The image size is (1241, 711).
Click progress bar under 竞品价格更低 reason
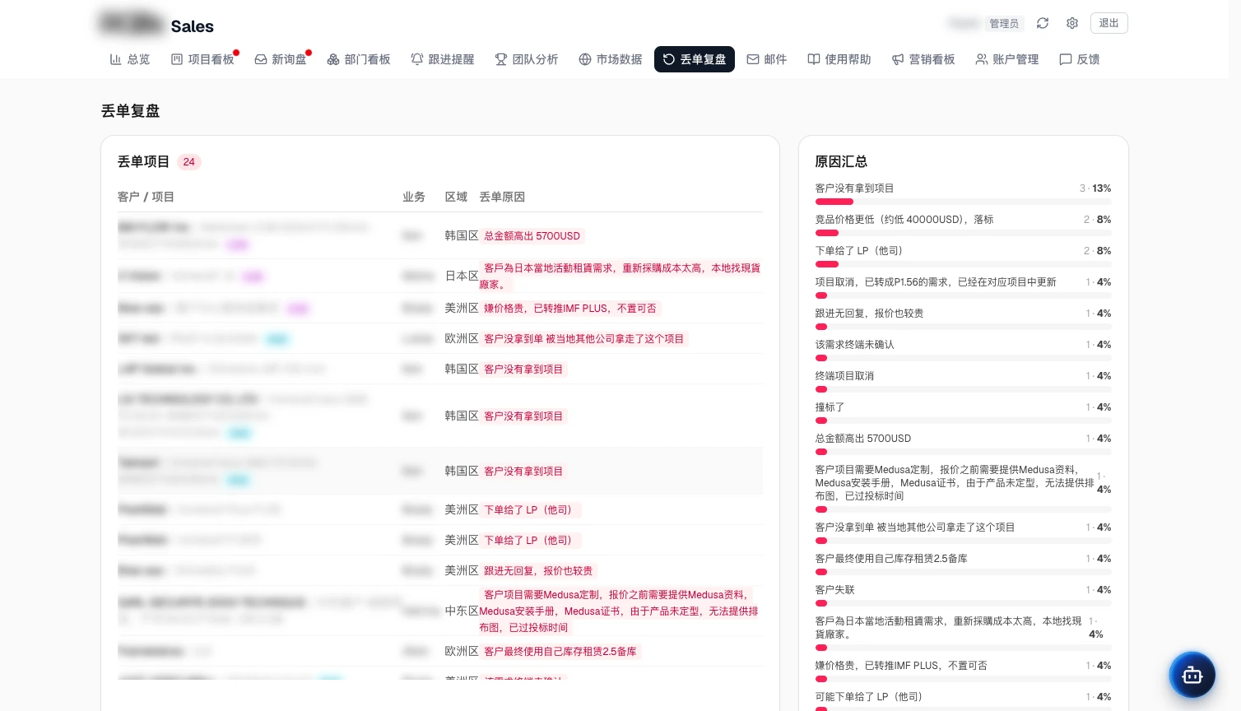pos(963,233)
